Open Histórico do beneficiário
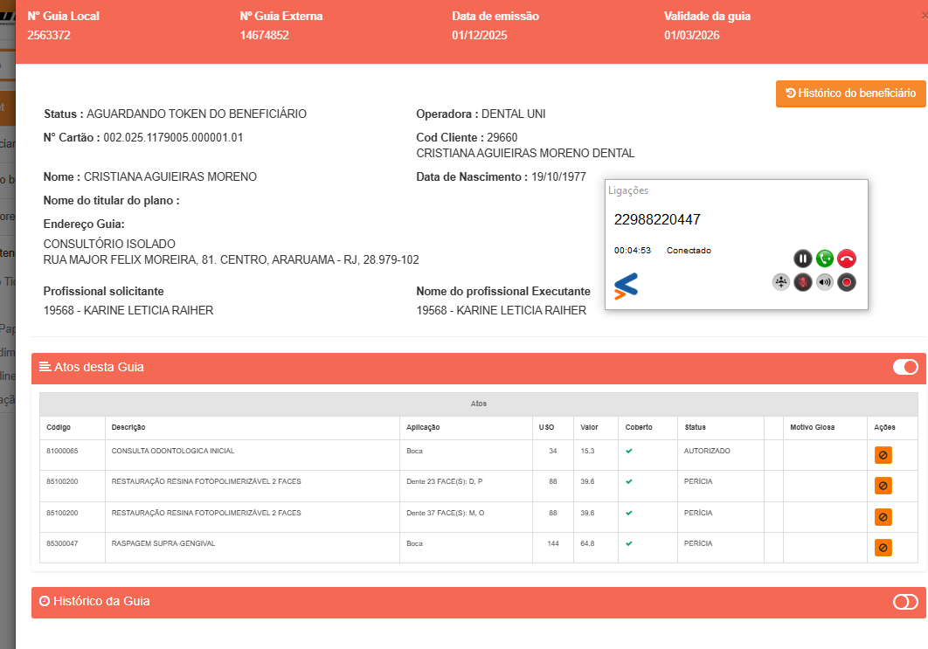This screenshot has height=649, width=928. pos(850,93)
